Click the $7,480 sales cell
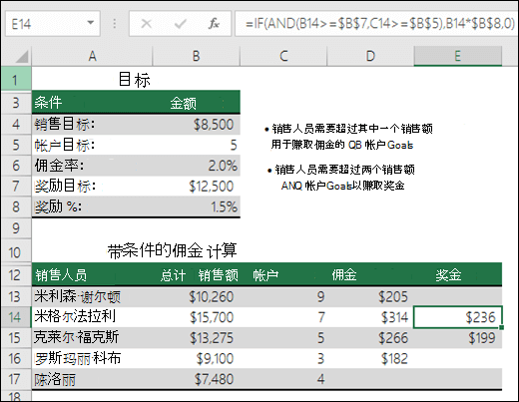Image resolution: width=519 pixels, height=402 pixels. 197,379
